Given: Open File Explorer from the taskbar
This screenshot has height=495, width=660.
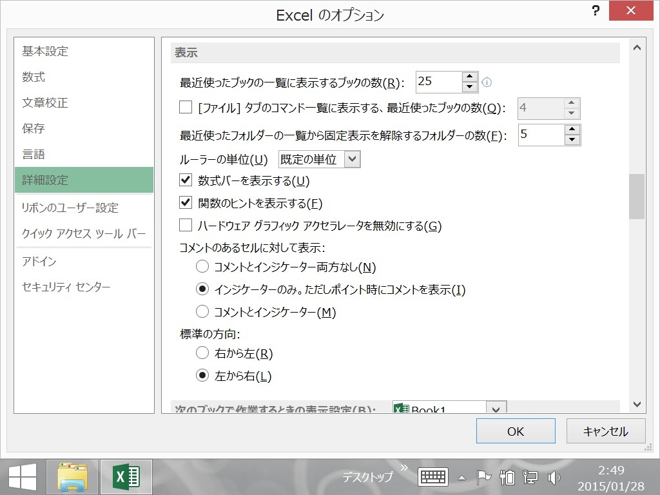Looking at the screenshot, I should [x=72, y=477].
